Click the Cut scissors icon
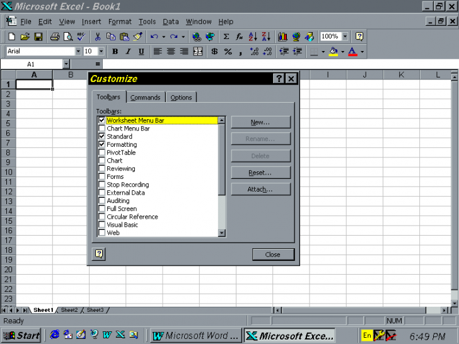 pyautogui.click(x=98, y=37)
